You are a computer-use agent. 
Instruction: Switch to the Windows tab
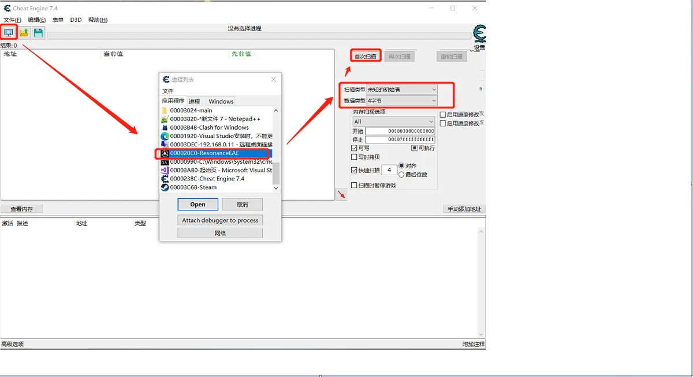[221, 101]
